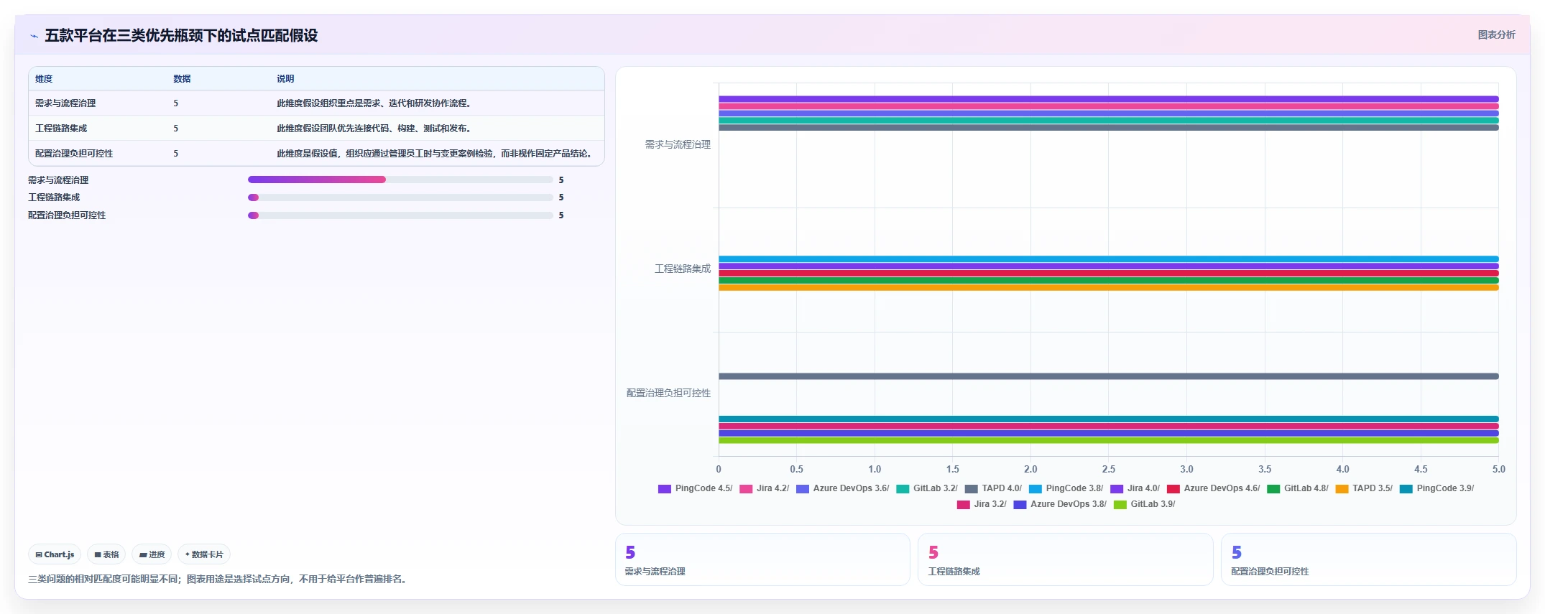Screen dimensions: 1545x614
Task: Click description mentioning 代码、构建、测试和发布
Action: (374, 129)
